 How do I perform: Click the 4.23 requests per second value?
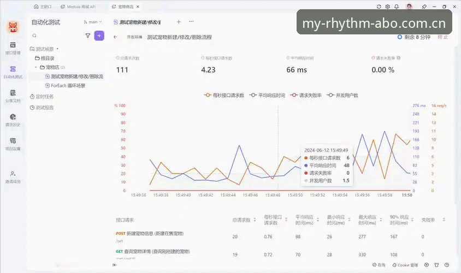(208, 70)
